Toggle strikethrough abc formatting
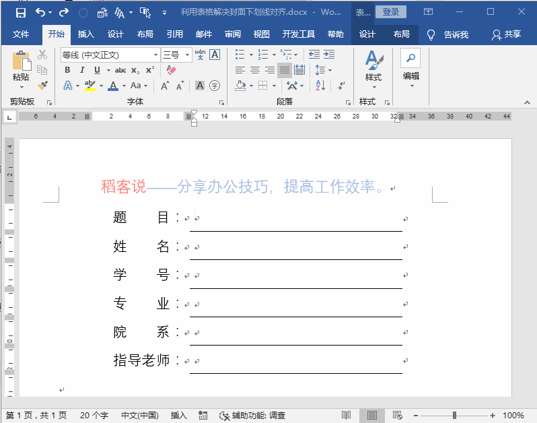The height and width of the screenshot is (423, 537). point(120,70)
